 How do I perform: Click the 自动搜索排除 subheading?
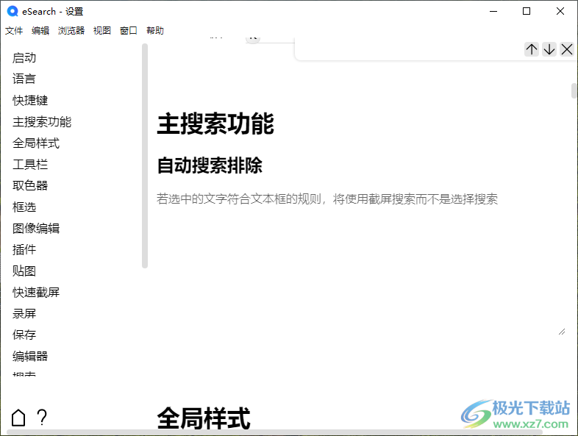(210, 165)
